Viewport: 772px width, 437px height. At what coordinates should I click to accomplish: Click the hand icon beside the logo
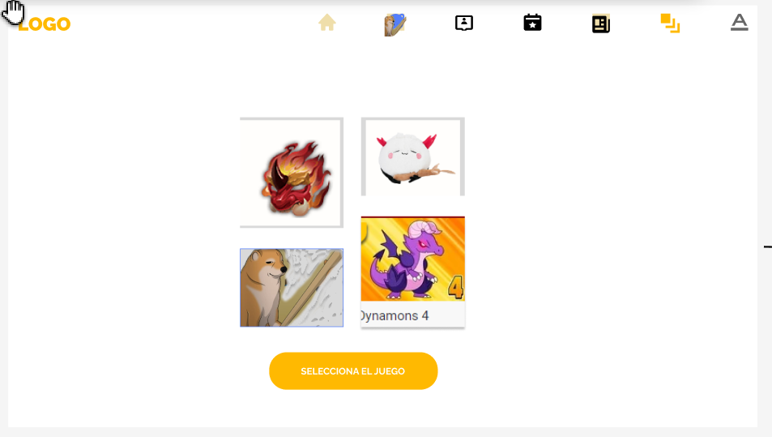click(x=13, y=12)
